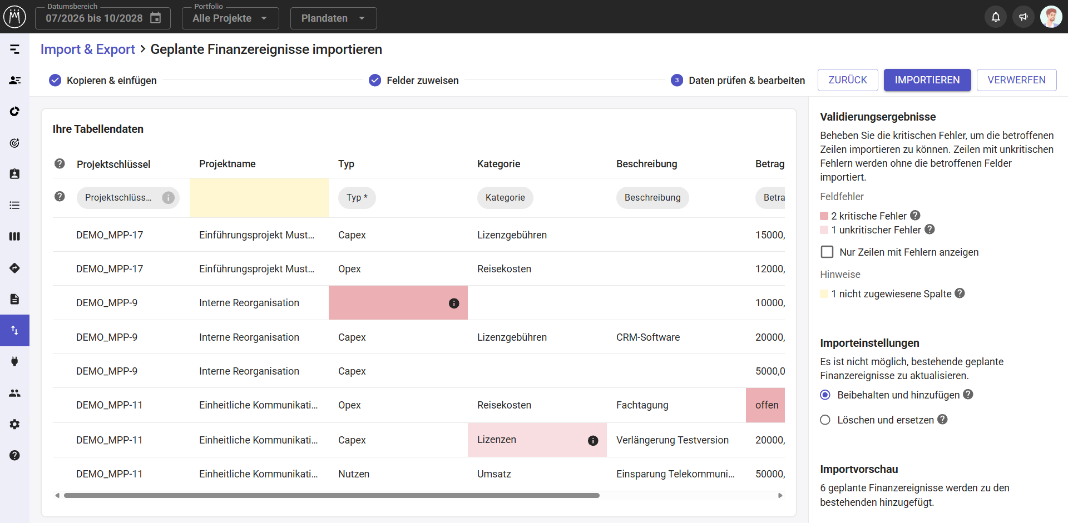
Task: Click the VERWERFEN button
Action: pyautogui.click(x=1016, y=80)
